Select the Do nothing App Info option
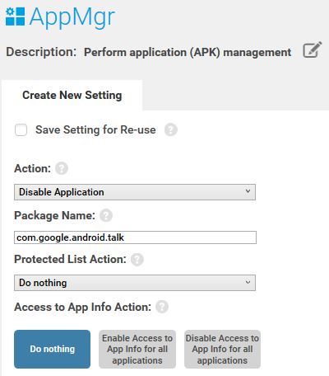Viewport: 329px width, 376px height. [x=52, y=349]
